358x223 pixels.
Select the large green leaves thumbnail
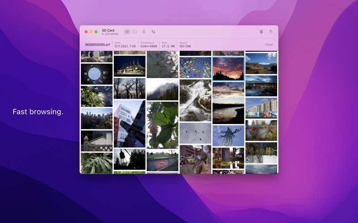click(162, 125)
